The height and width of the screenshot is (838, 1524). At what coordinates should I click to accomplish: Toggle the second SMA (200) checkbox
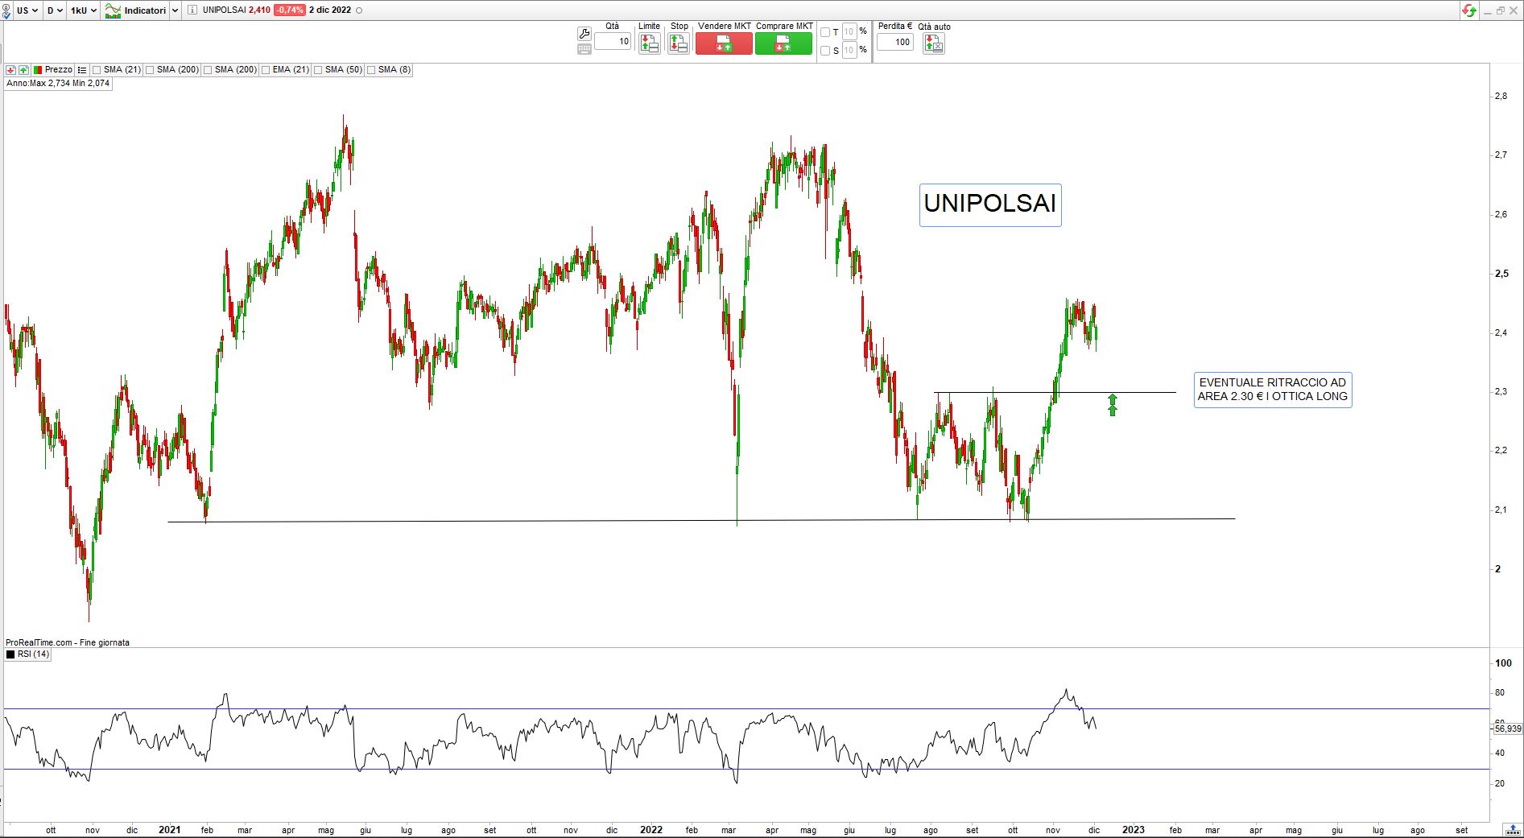click(x=208, y=70)
